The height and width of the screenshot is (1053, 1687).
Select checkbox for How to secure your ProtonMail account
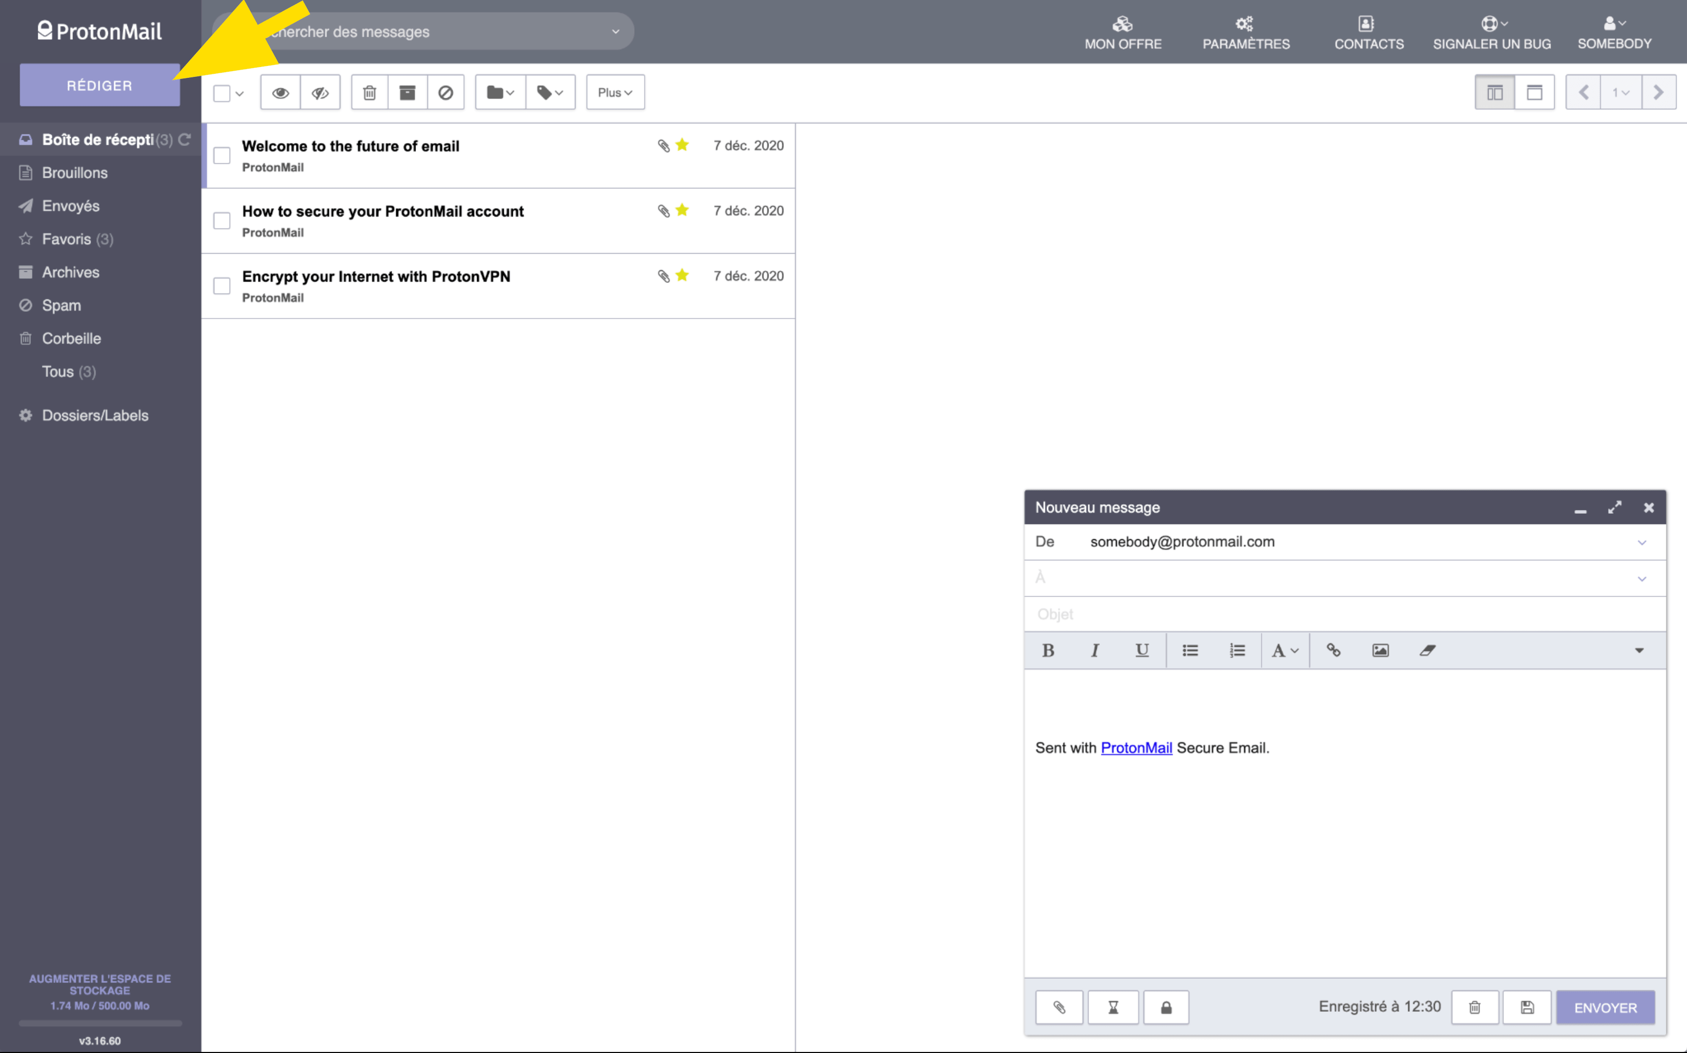tap(221, 221)
